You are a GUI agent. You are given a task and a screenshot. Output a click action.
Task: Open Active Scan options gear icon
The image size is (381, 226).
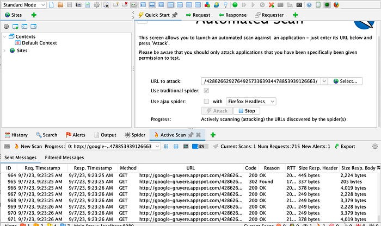375,147
